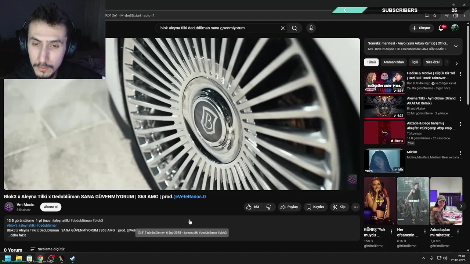Open Microsoft Store from taskbar
The height and width of the screenshot is (264, 470).
pyautogui.click(x=29, y=258)
